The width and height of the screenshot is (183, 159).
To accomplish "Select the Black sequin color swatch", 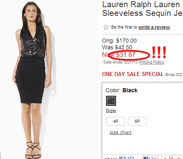I will coord(111,101).
